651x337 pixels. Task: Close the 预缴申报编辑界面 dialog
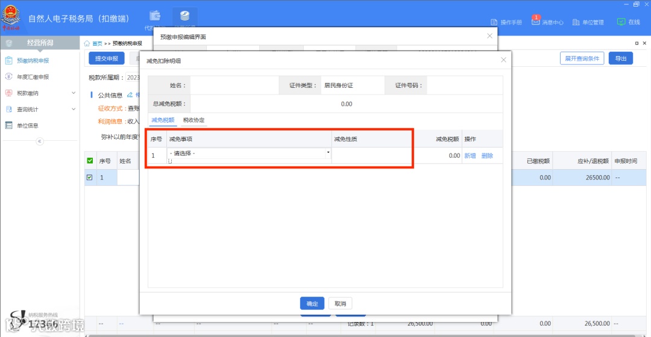(x=490, y=36)
